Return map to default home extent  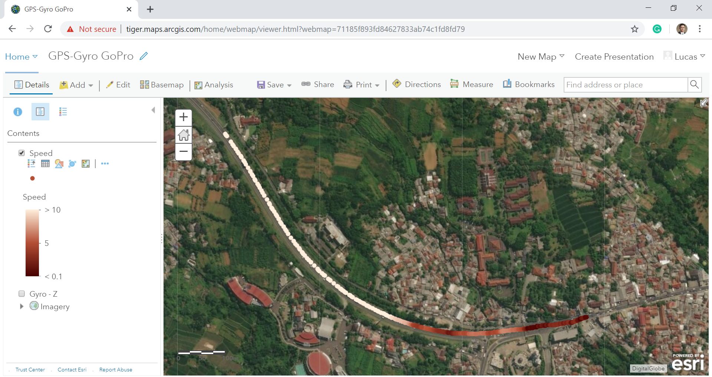[x=184, y=135]
